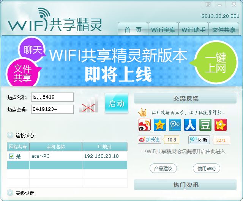Open the WiFi宝库 tab

tap(163, 29)
